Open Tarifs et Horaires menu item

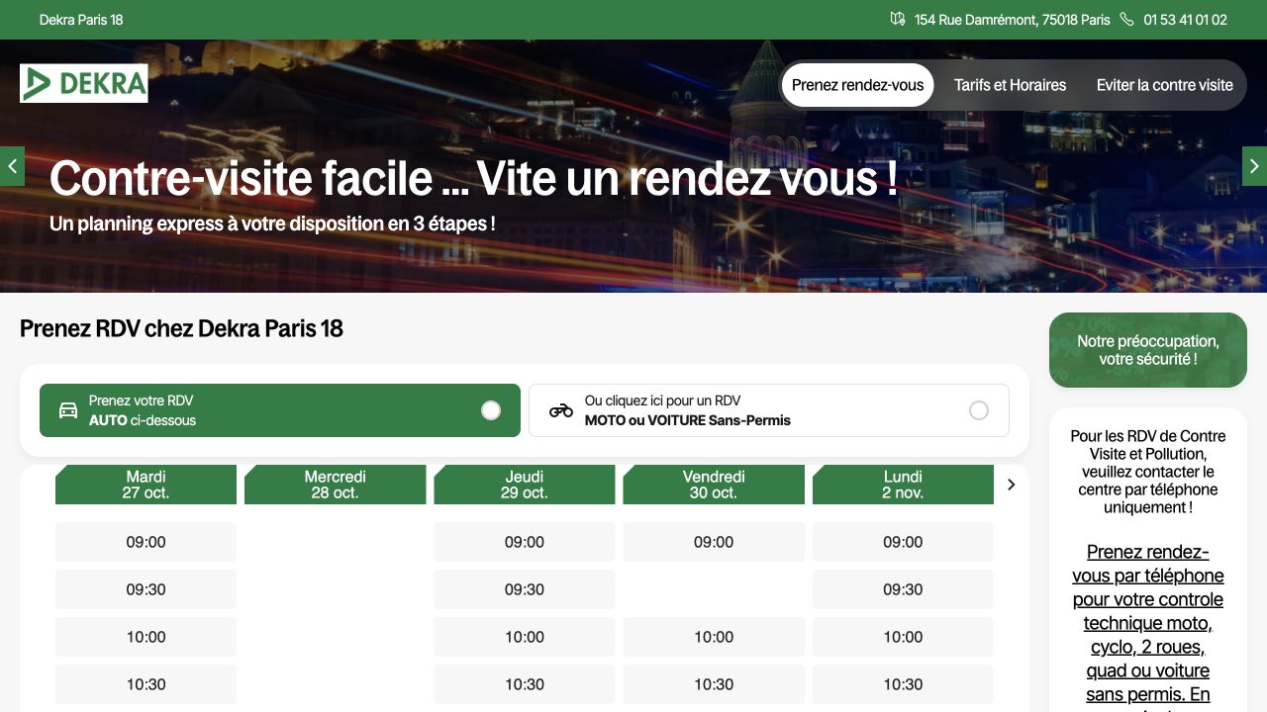coord(1010,85)
